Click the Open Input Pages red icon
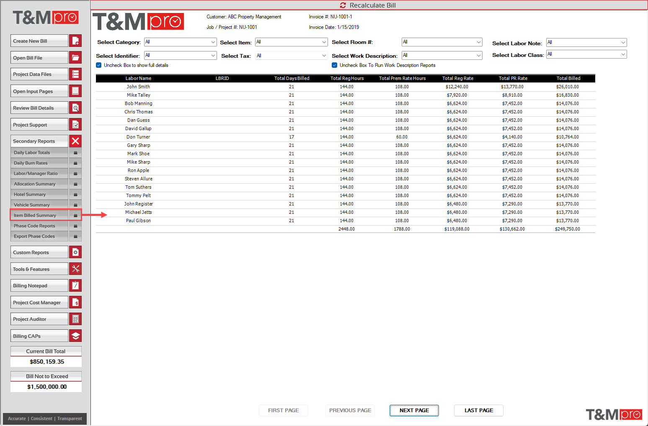This screenshot has width=648, height=426. (x=75, y=91)
